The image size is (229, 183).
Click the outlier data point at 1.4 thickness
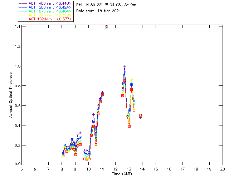(x=107, y=26)
